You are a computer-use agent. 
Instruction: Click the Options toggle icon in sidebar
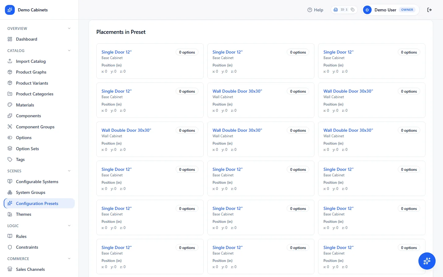click(x=10, y=138)
